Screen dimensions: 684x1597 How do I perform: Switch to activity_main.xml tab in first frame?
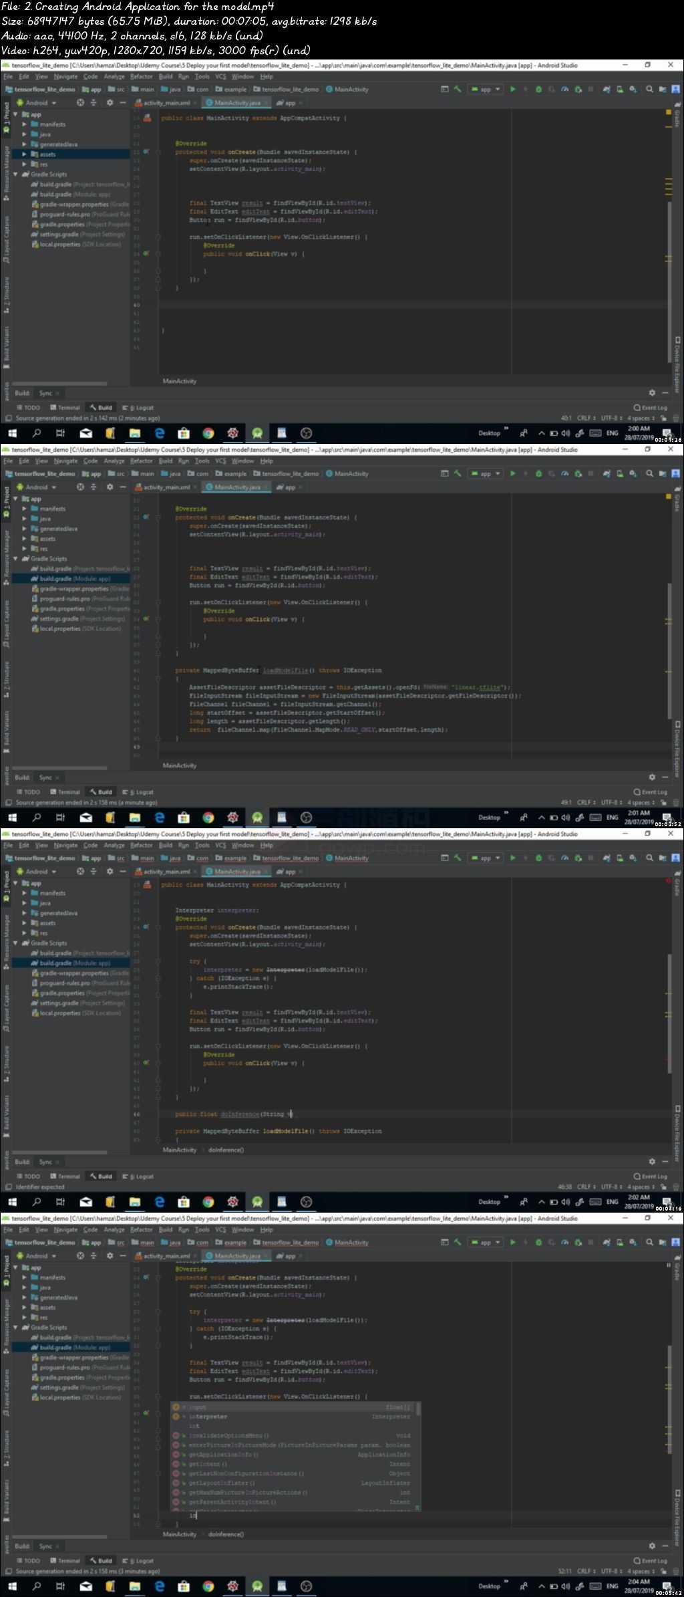(x=166, y=103)
